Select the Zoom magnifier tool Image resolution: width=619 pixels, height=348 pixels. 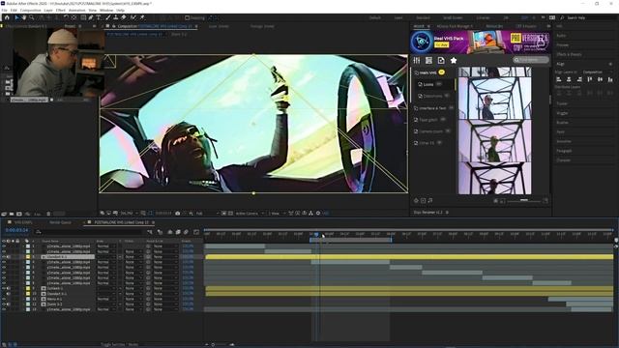(32, 17)
